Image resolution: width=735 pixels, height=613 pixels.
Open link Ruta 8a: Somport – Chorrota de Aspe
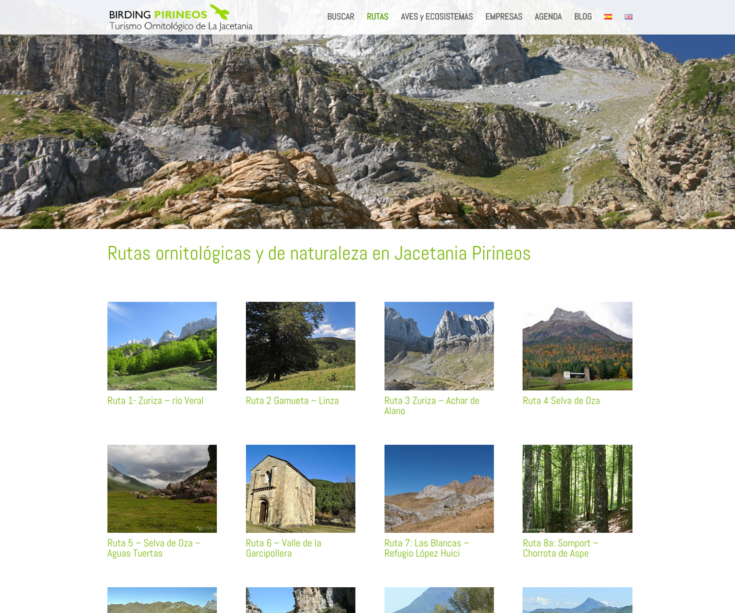point(561,548)
